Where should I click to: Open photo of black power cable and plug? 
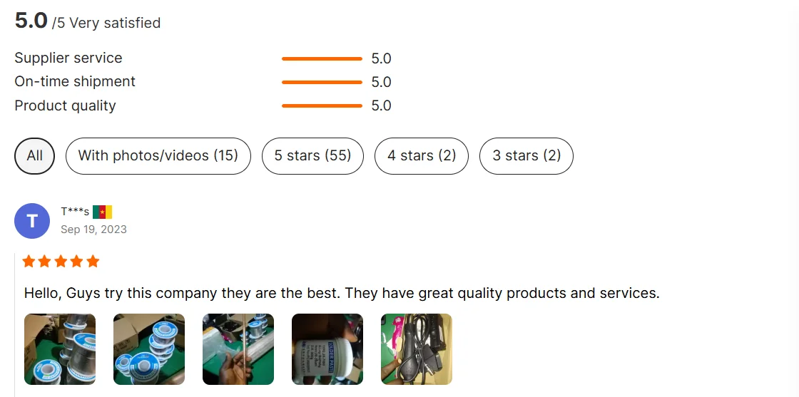click(417, 349)
